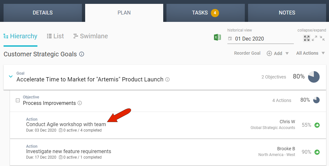The image size is (329, 166).
Task: Toggle thumbs-up status on Conduct Agile workshop
Action: [317, 125]
